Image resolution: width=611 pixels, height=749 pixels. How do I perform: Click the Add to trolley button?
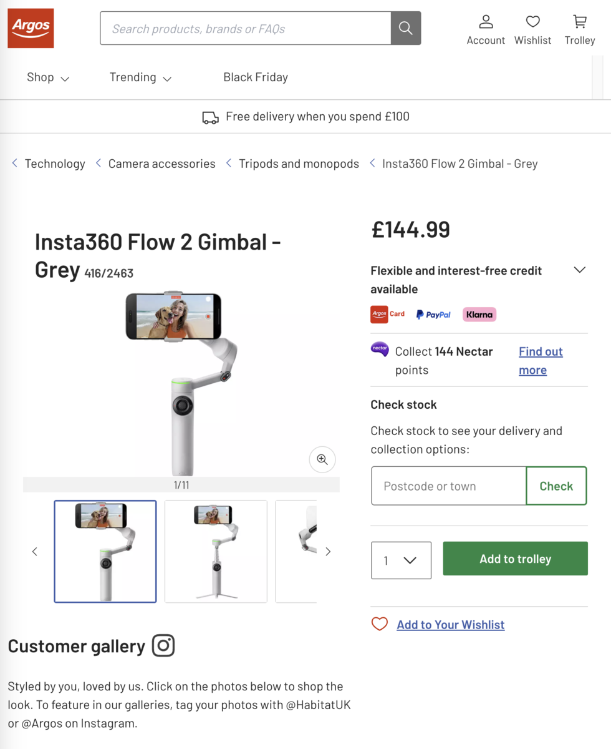515,559
